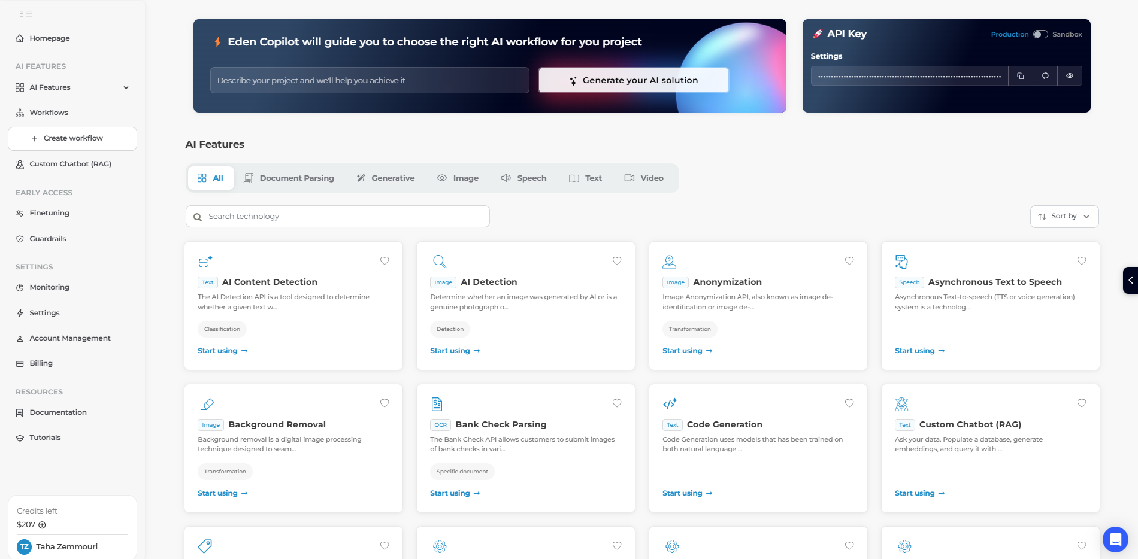Screen dimensions: 1138x559
Task: Favorite the AI Detection card
Action: (617, 260)
